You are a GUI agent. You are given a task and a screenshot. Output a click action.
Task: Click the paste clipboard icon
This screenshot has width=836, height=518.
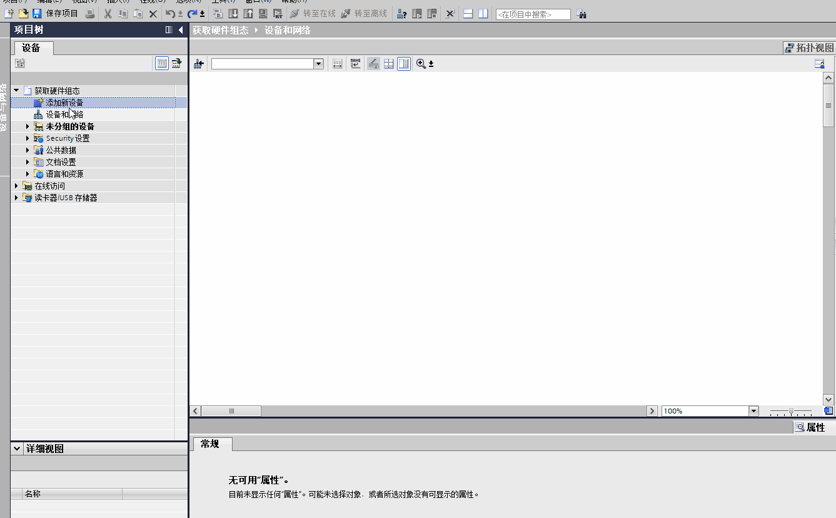[138, 13]
